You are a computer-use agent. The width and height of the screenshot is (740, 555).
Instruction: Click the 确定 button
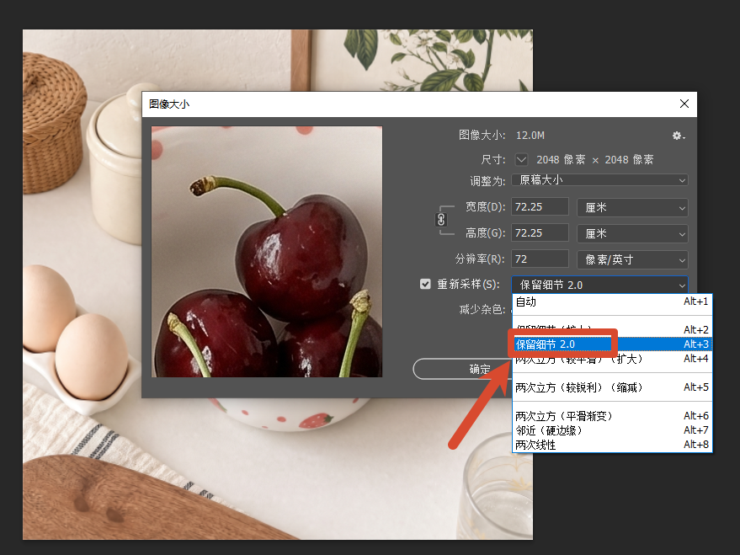coord(462,369)
